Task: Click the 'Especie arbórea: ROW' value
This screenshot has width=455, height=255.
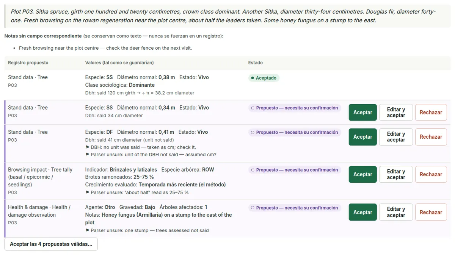Action: [188, 170]
